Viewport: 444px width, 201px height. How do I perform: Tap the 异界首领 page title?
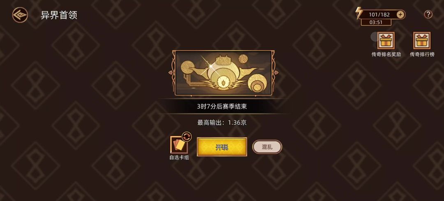coord(59,15)
